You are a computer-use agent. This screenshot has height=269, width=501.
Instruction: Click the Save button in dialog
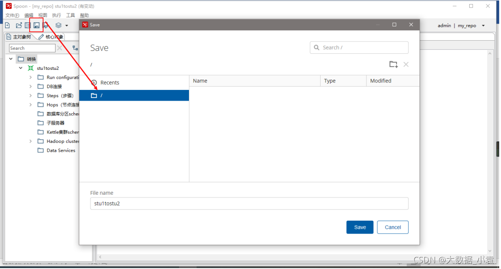[x=360, y=227]
